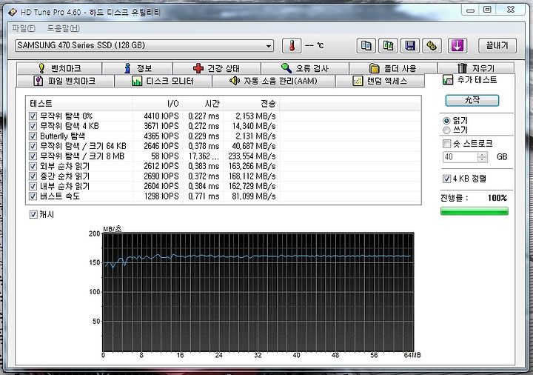This screenshot has height=375, width=533.
Task: Switch to the 벤치마크 tab
Action: pos(59,68)
